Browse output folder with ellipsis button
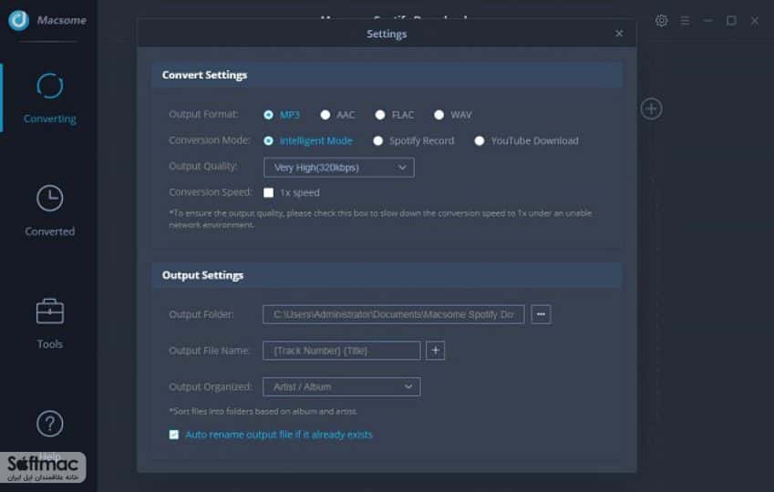The height and width of the screenshot is (492, 774). [541, 314]
